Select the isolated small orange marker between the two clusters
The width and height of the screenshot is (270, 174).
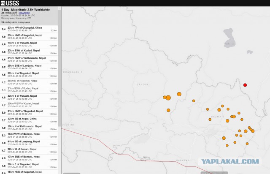(194, 101)
